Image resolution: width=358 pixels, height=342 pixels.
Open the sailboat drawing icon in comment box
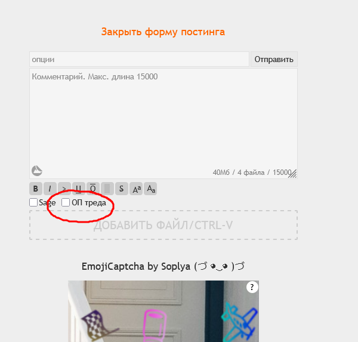click(37, 171)
